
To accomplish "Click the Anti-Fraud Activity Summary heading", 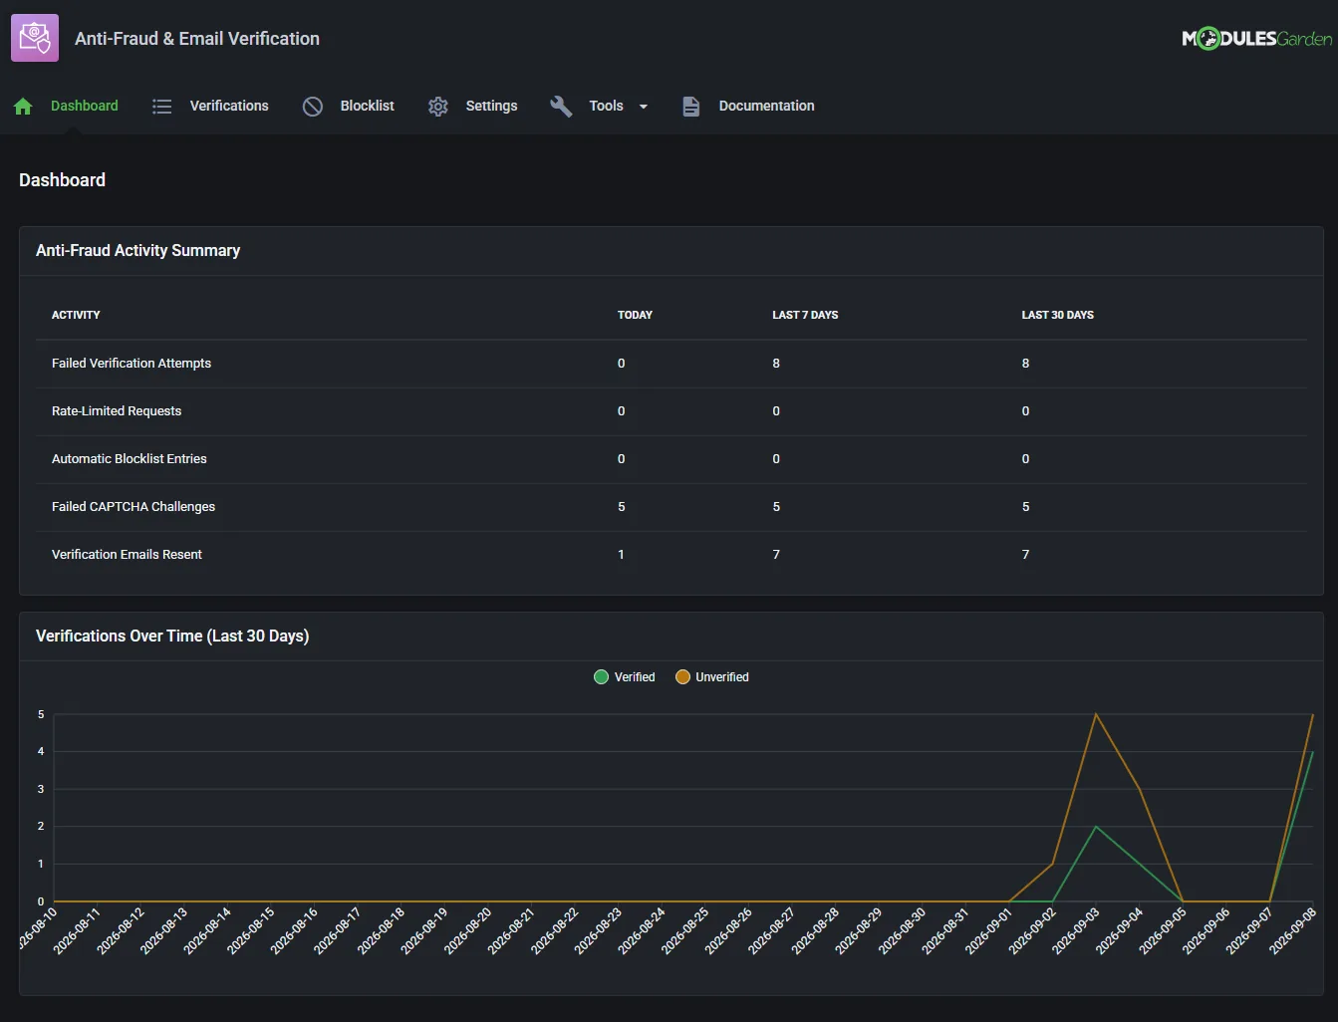I will (x=137, y=251).
